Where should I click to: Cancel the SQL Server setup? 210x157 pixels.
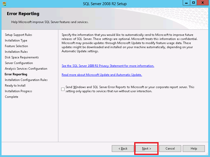point(170,149)
